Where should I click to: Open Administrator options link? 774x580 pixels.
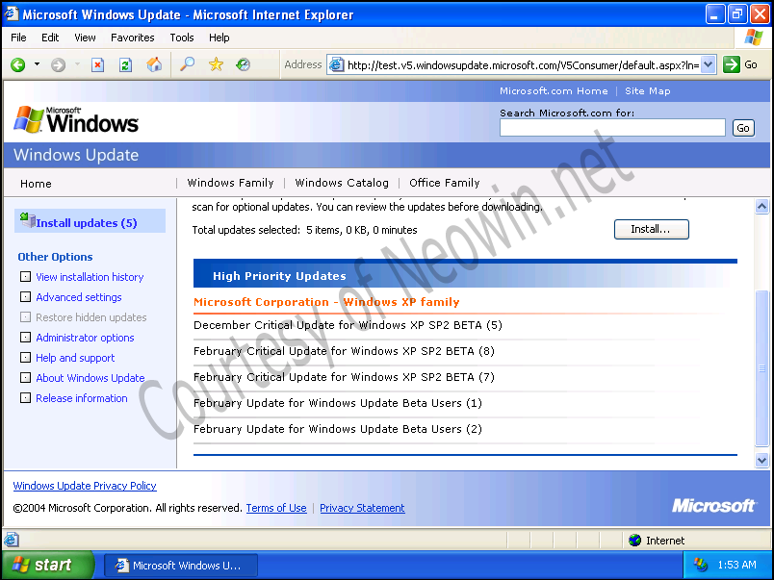tap(85, 338)
